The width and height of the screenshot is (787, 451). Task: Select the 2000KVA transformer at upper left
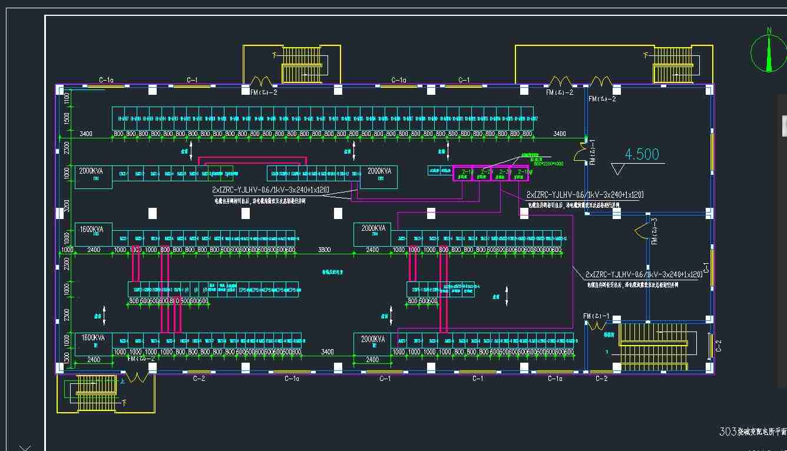click(x=93, y=177)
